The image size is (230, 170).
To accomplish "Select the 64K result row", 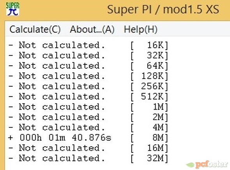I will coord(88,66).
